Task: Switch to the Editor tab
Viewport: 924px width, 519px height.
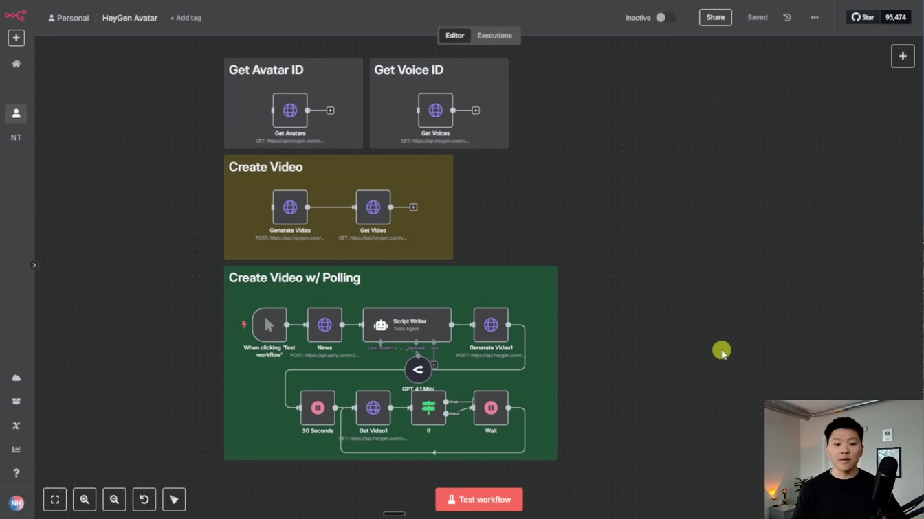Action: (454, 36)
